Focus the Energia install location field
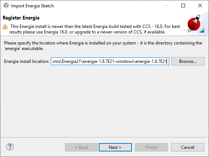This screenshot has width=209, height=157. 110,61
